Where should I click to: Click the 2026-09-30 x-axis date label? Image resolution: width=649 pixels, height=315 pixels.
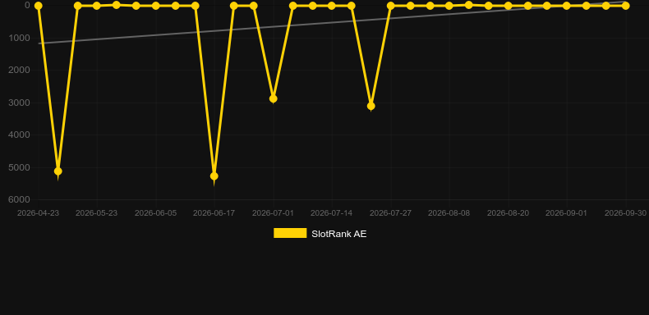pos(625,213)
